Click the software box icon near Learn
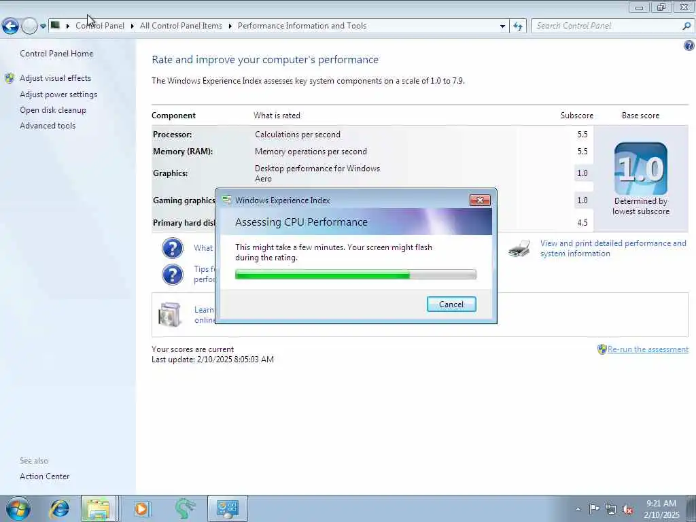696x522 pixels. click(x=169, y=315)
